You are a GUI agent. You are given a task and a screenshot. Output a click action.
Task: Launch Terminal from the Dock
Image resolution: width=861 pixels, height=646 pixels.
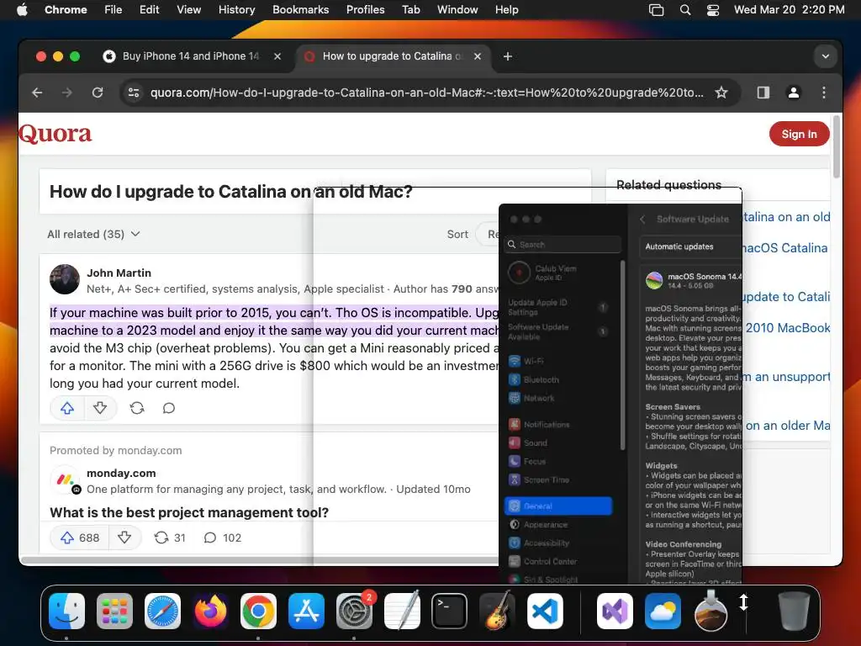click(449, 611)
